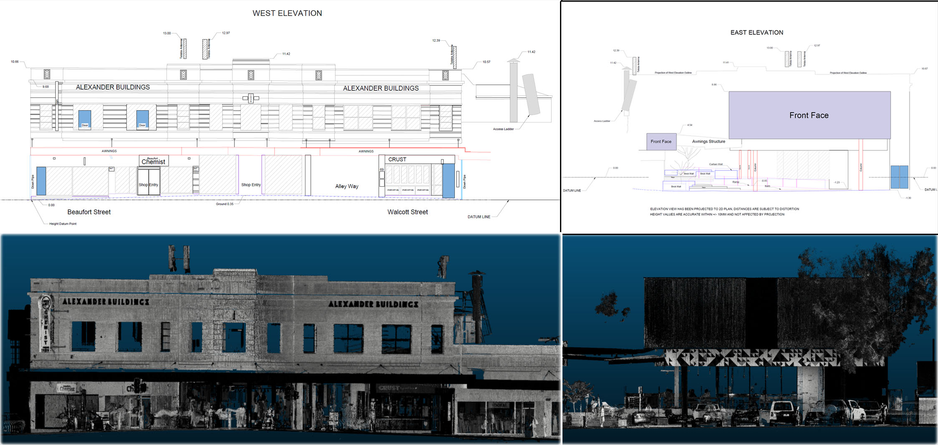Select the large purple Front Face swatch
This screenshot has height=445, width=938.
coord(809,115)
